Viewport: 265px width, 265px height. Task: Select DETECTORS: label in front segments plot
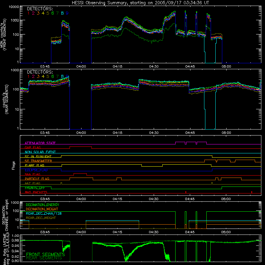(40, 9)
